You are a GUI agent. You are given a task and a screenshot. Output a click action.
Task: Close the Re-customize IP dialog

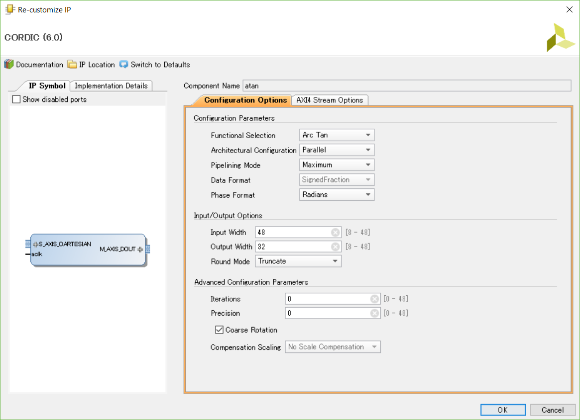click(569, 9)
